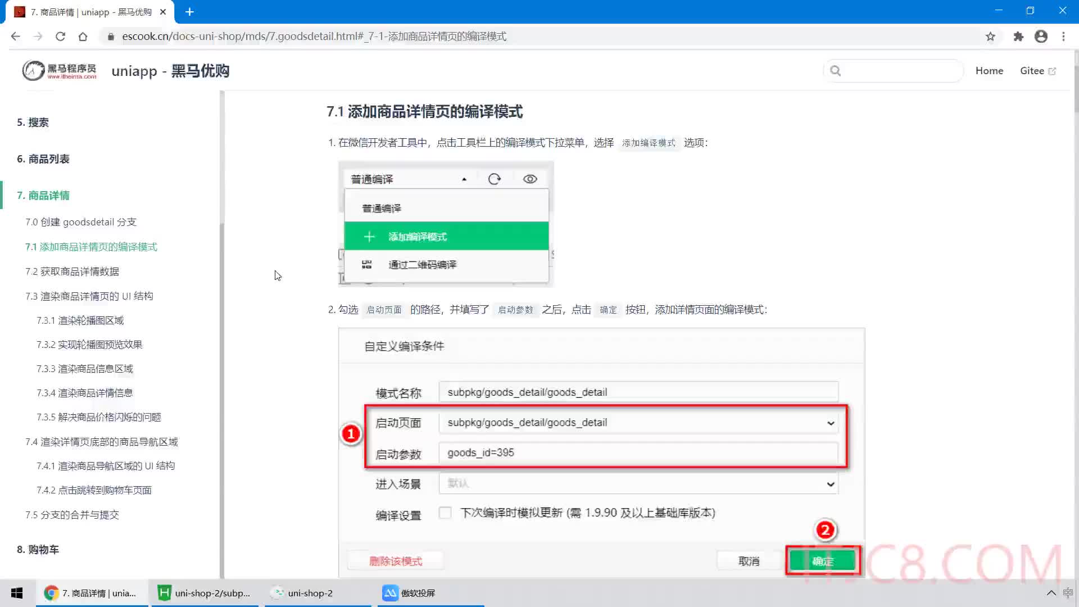Open the Chrome profile account icon

pyautogui.click(x=1041, y=37)
